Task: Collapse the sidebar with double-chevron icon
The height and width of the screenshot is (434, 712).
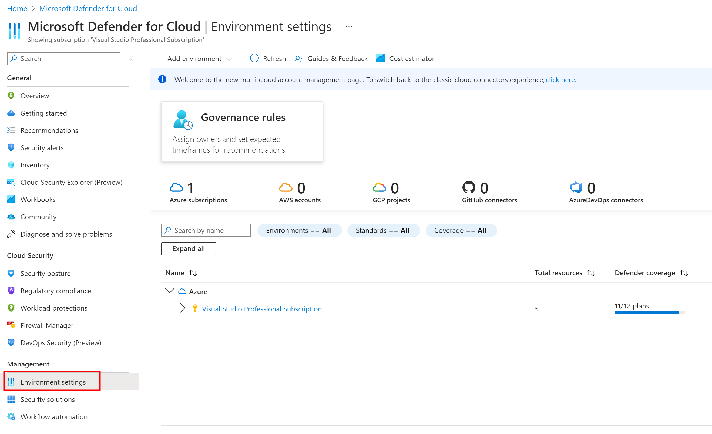Action: [x=131, y=59]
